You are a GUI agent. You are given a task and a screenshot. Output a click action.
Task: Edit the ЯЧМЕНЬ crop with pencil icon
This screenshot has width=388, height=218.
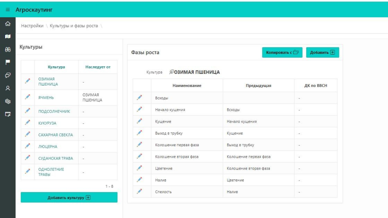28,97
